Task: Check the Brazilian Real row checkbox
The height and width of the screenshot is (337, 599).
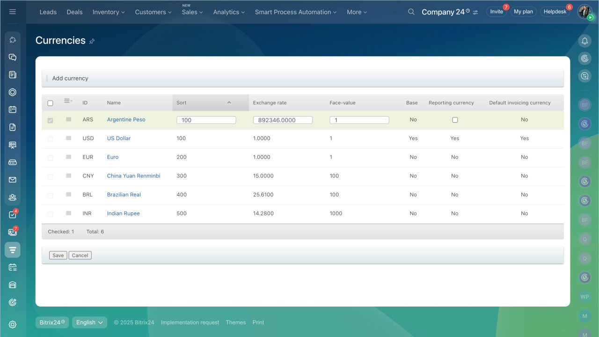Action: pyautogui.click(x=50, y=195)
